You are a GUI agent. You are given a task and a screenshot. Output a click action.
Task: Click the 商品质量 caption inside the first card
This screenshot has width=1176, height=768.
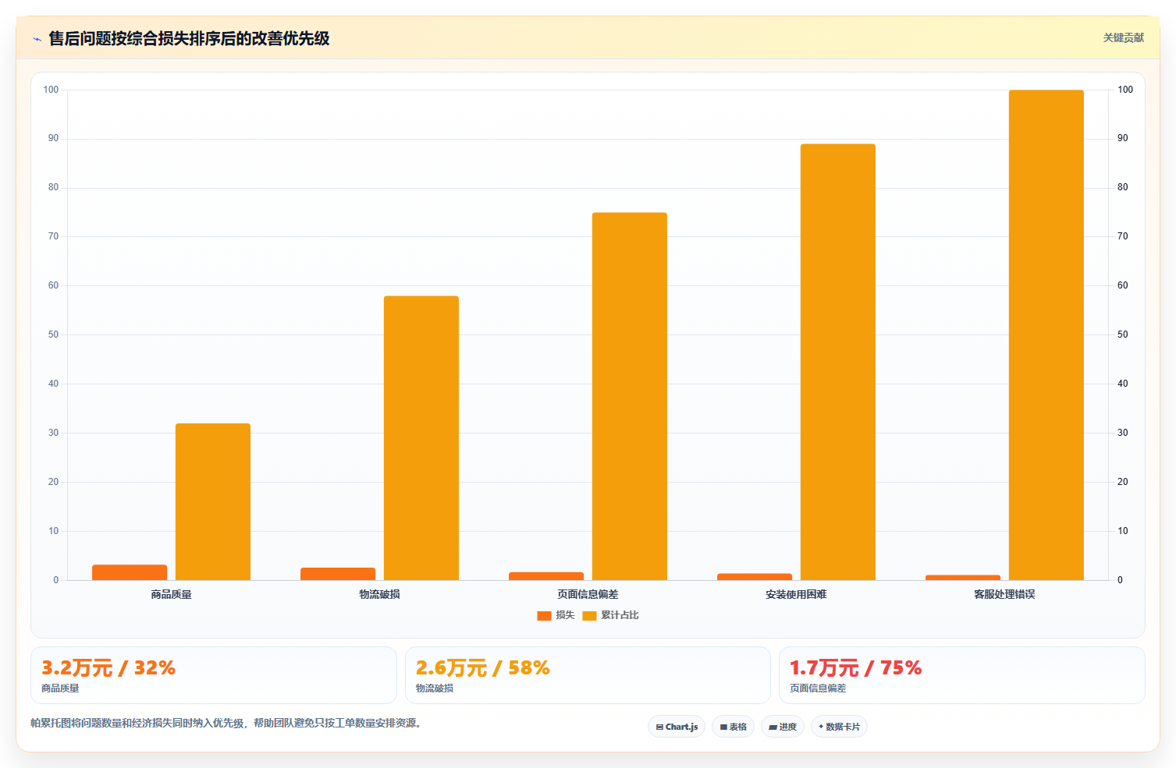(60, 688)
